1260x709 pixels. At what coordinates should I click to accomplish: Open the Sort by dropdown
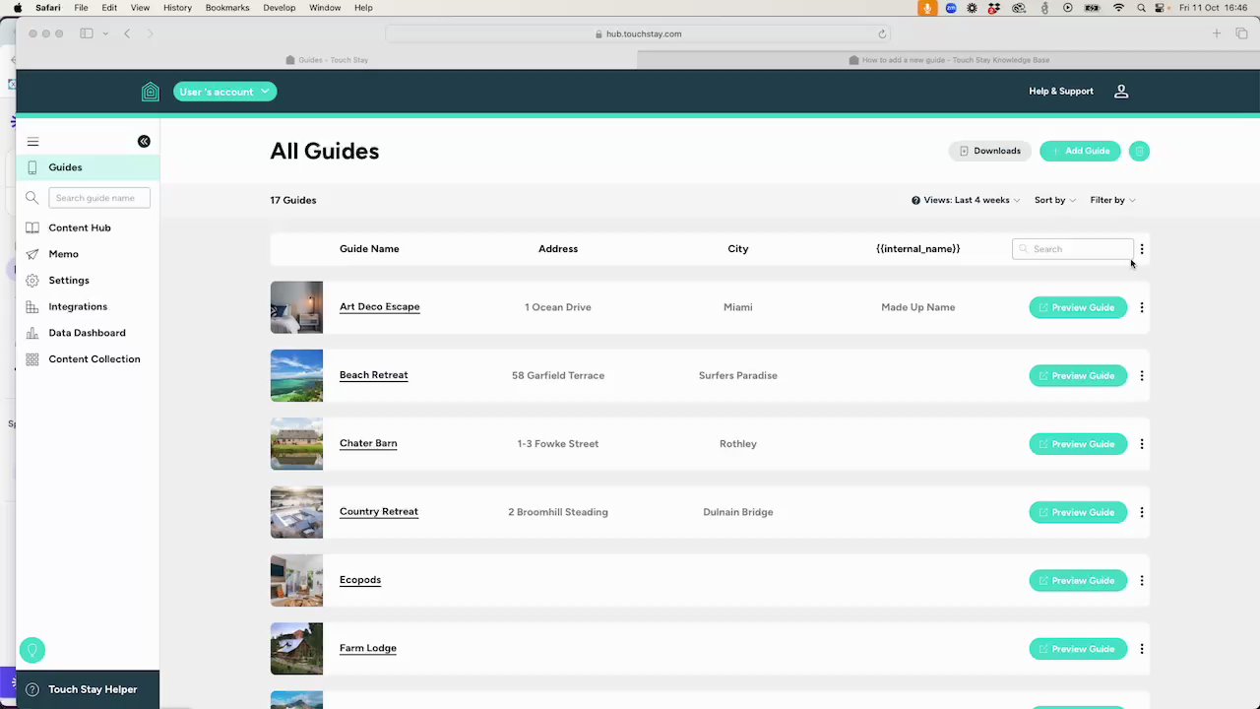[x=1054, y=200]
